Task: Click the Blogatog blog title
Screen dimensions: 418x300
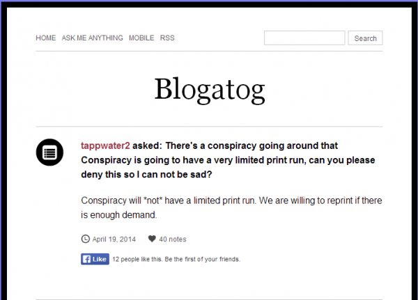Action: (x=210, y=89)
